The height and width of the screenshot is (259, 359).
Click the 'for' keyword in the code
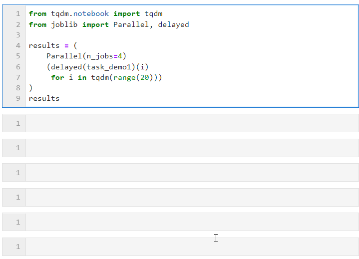pos(57,77)
